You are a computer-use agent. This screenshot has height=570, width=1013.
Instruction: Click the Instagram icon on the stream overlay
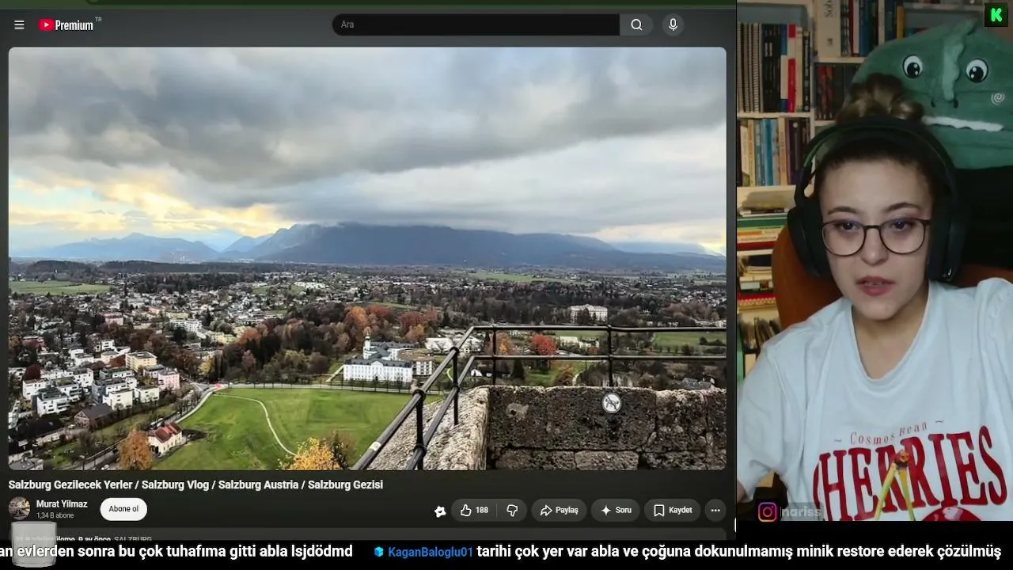coord(768,512)
